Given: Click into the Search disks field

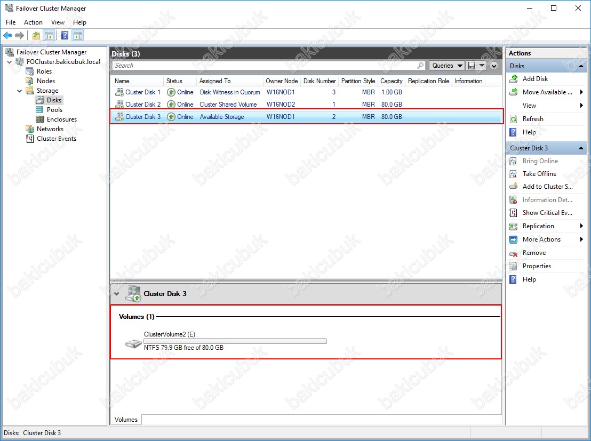Looking at the screenshot, I should tap(264, 66).
